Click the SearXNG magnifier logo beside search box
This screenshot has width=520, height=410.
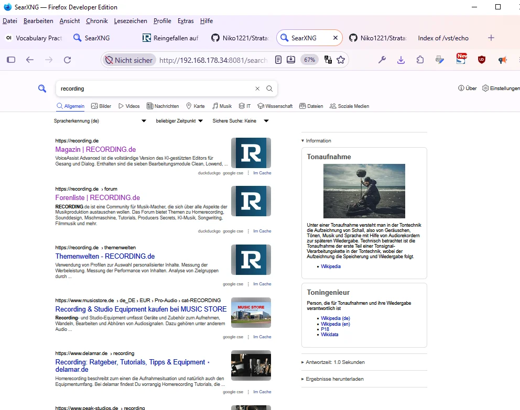pos(42,88)
